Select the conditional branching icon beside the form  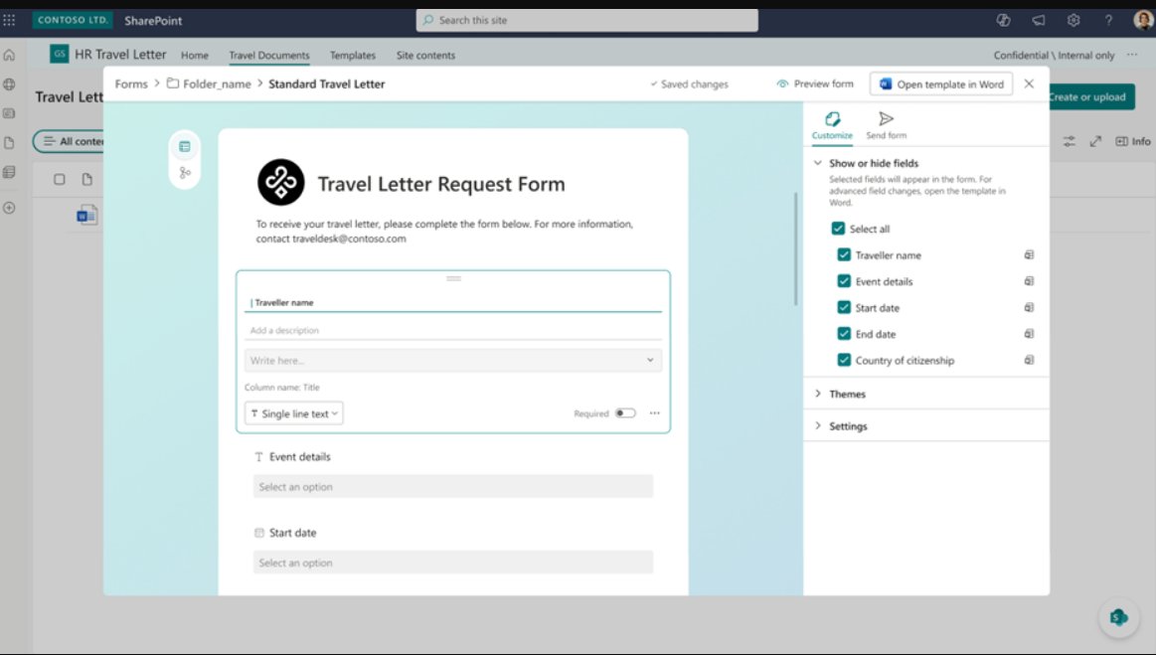click(185, 173)
